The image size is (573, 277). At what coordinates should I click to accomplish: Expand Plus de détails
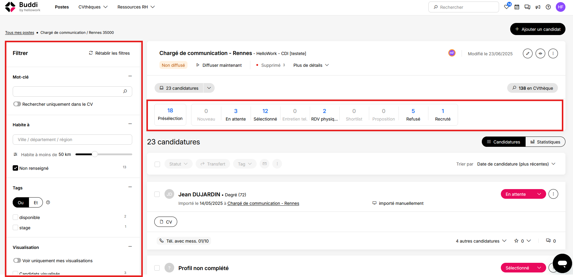tap(311, 65)
